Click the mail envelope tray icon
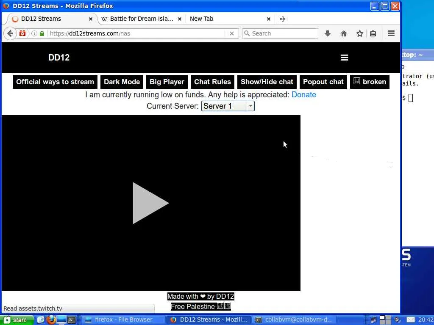This screenshot has height=325, width=434. click(411, 320)
